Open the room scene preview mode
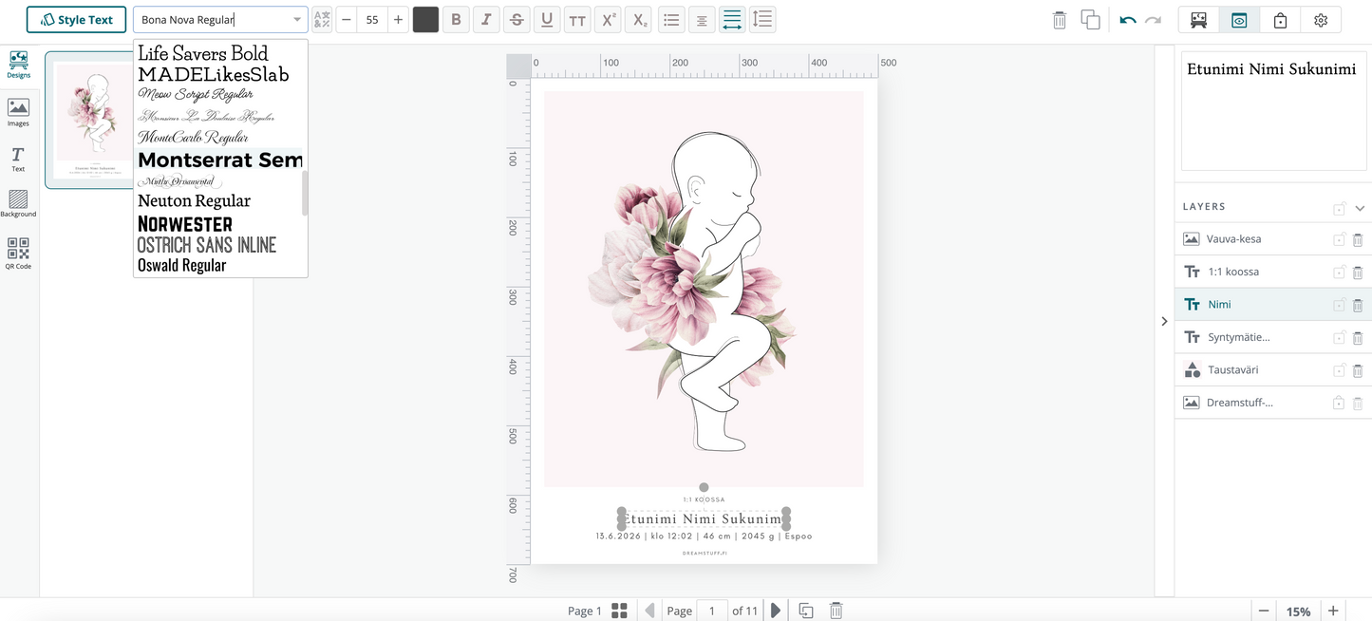The height and width of the screenshot is (621, 1372). tap(1198, 20)
